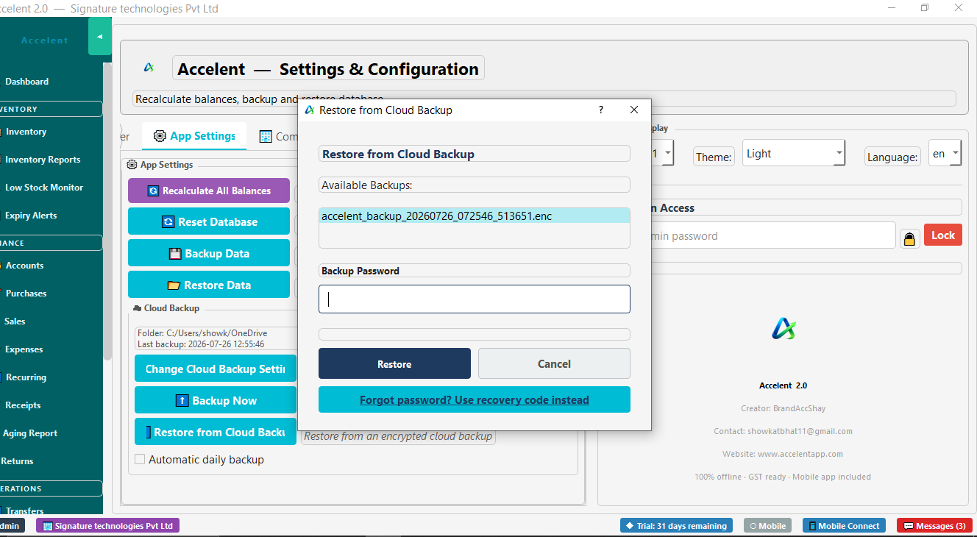Open Returns in the sidebar
Viewport: 977px width, 537px height.
[x=18, y=461]
